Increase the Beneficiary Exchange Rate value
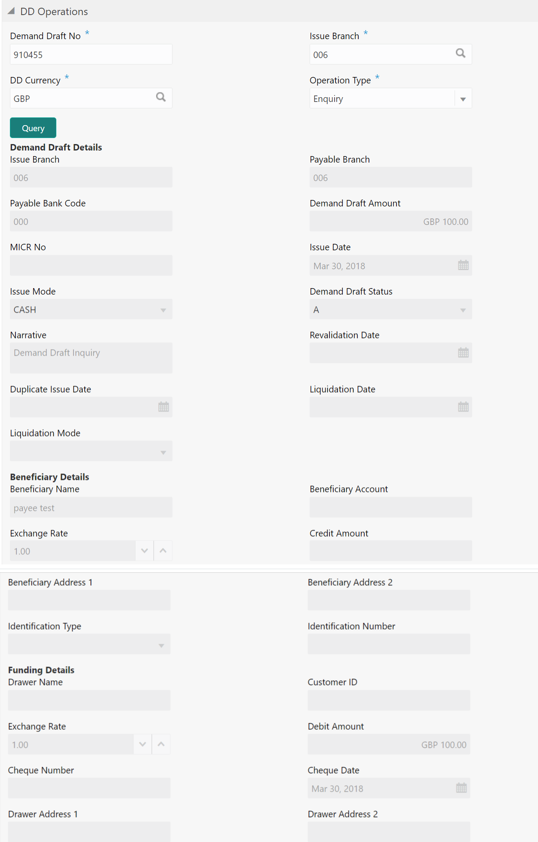 [x=163, y=551]
